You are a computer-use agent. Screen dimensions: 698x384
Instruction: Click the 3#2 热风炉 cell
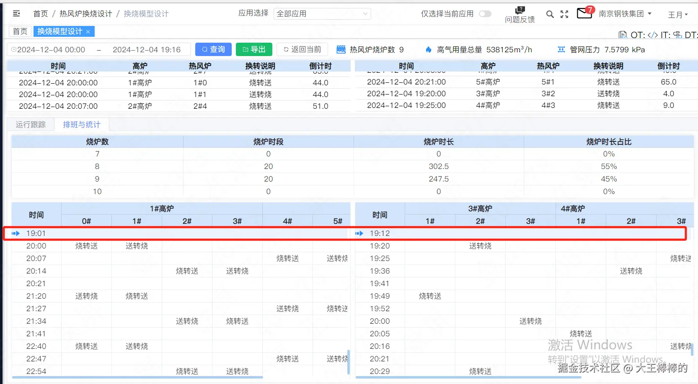548,94
